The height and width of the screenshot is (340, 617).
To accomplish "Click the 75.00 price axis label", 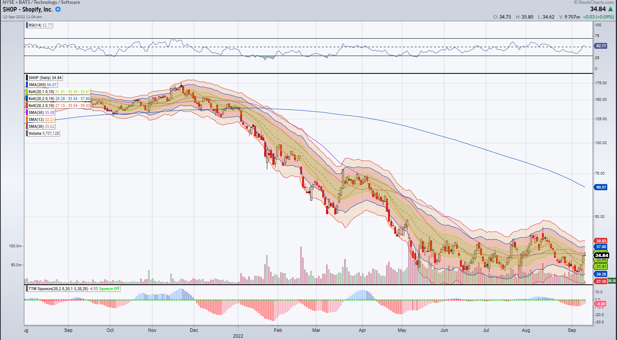I will pyautogui.click(x=600, y=173).
